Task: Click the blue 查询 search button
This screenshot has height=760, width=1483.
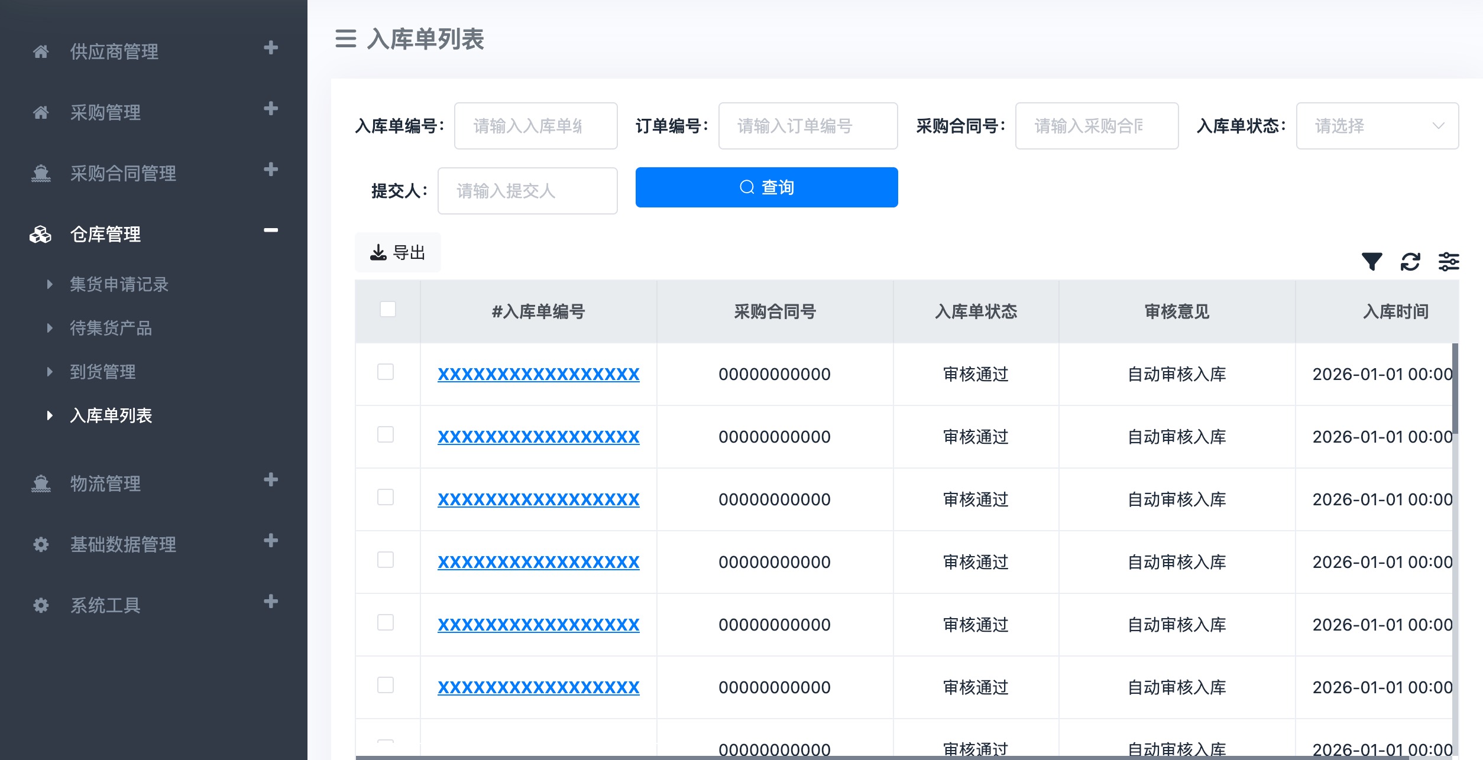Action: click(766, 187)
